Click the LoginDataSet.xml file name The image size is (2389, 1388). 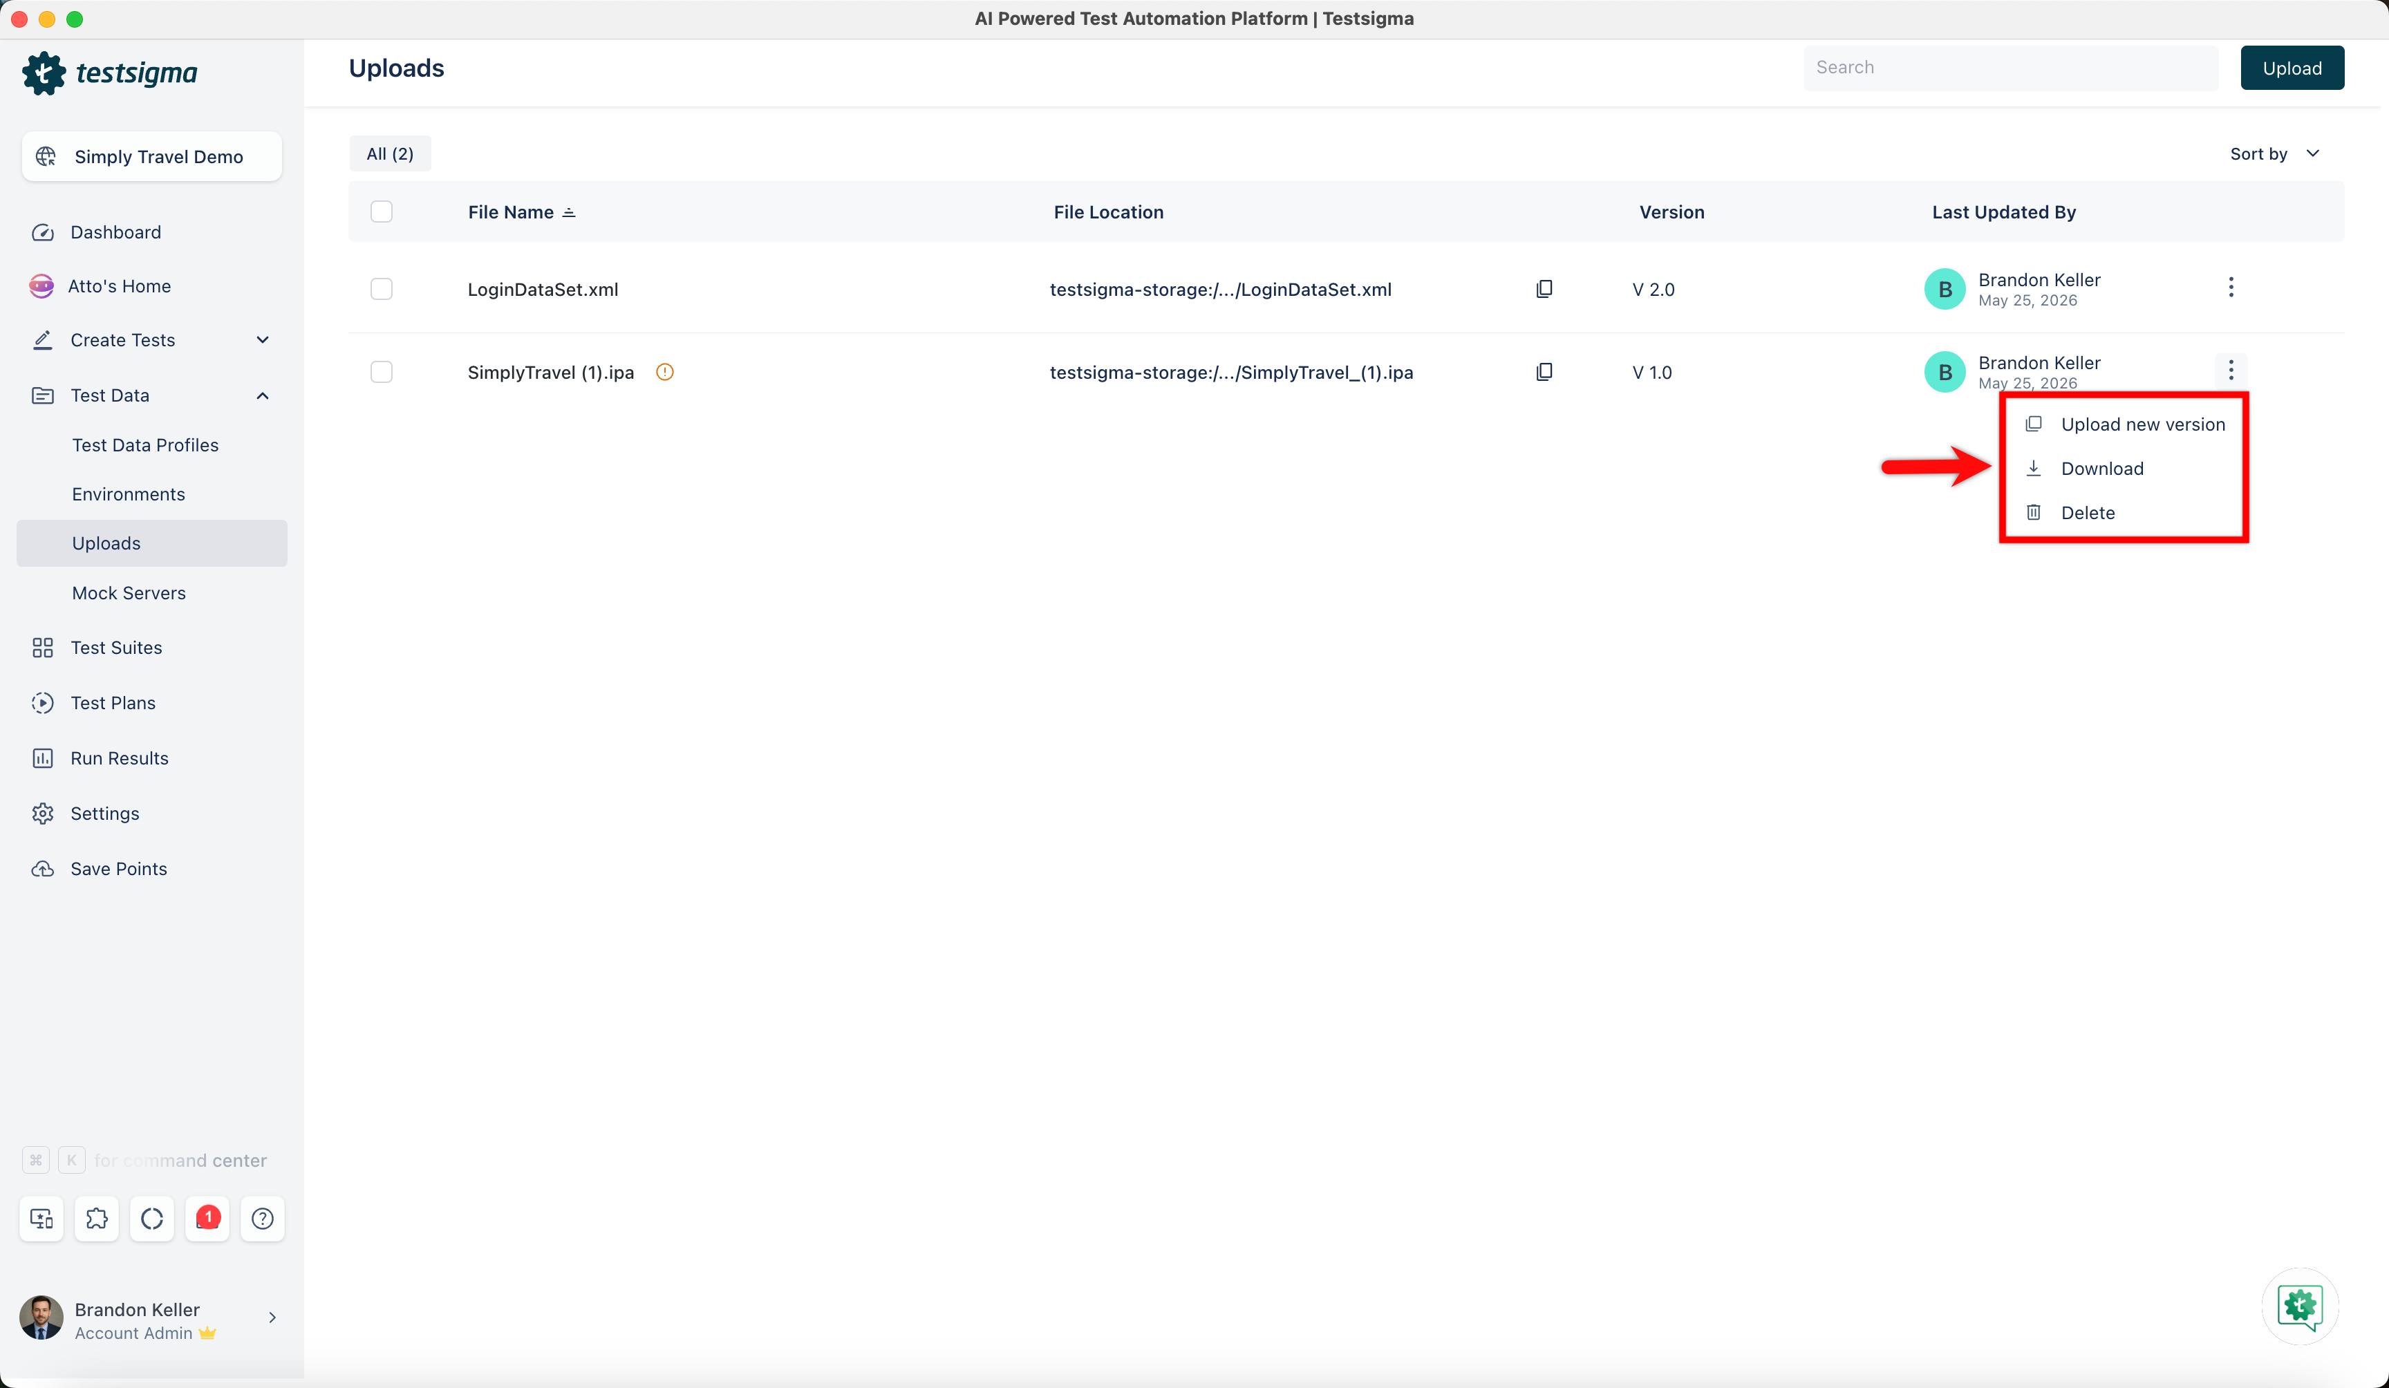tap(542, 290)
